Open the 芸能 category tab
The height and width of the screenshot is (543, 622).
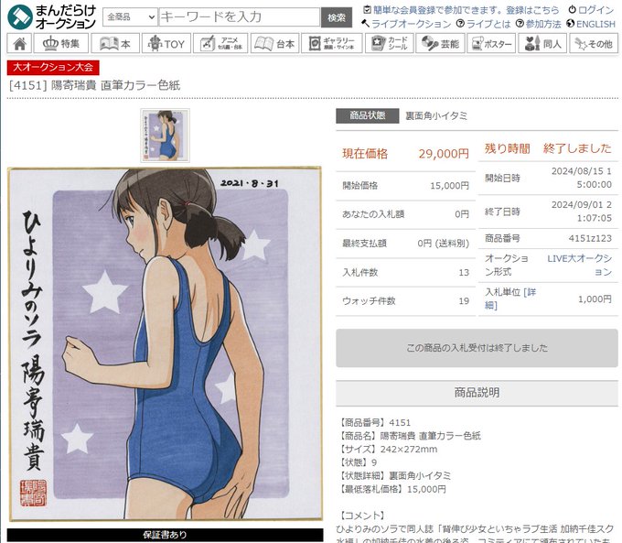click(x=440, y=43)
